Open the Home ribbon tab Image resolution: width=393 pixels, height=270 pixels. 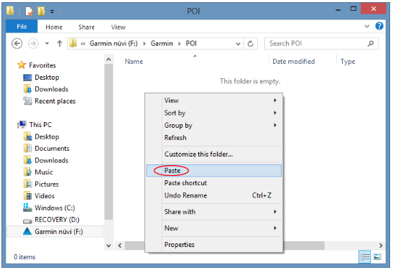(x=54, y=27)
